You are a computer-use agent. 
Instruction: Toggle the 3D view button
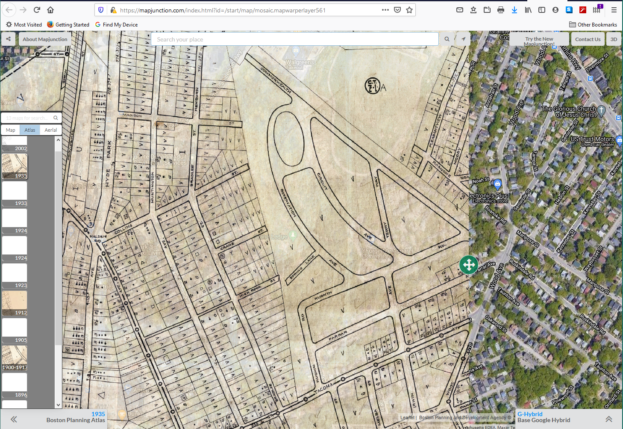coord(614,39)
